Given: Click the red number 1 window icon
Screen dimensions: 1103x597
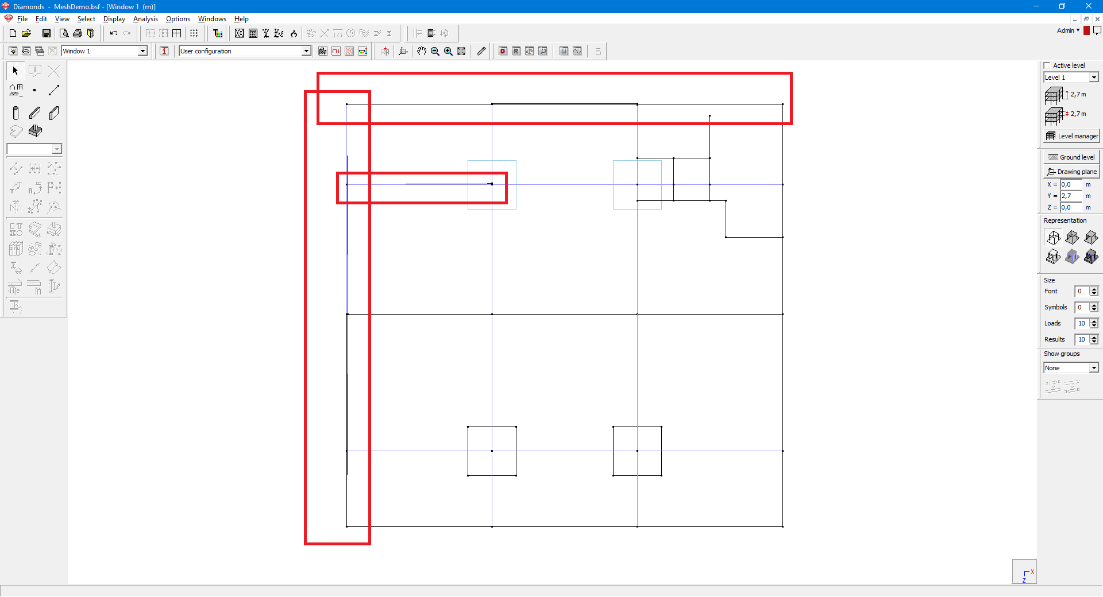Looking at the screenshot, I should [164, 51].
